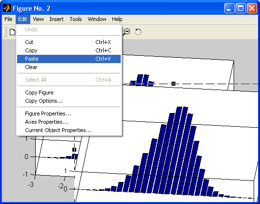Open Axes Properties...
This screenshot has height=204, width=260.
coord(69,122)
